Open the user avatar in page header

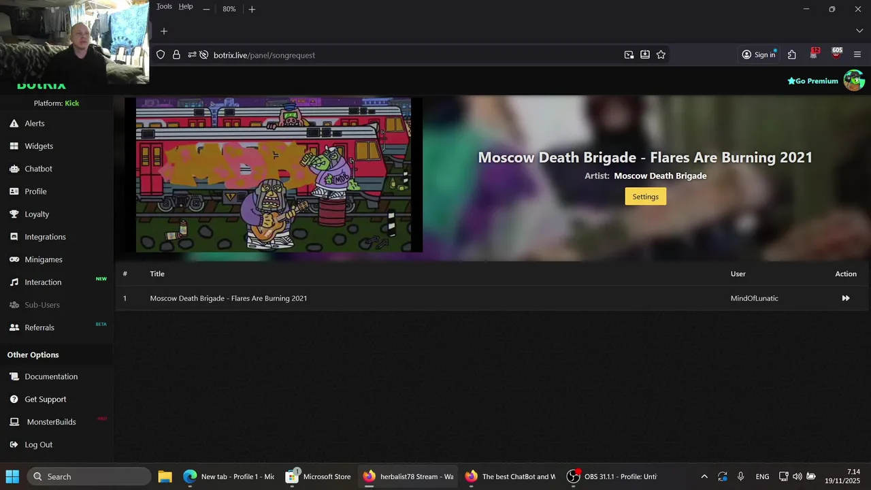(853, 80)
